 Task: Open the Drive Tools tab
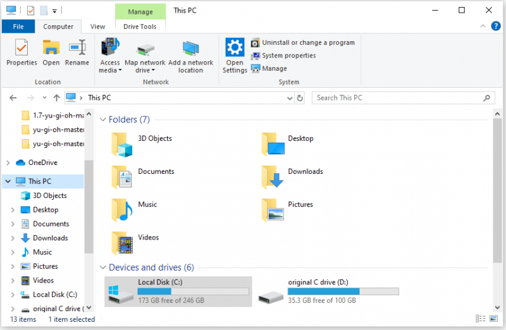140,27
